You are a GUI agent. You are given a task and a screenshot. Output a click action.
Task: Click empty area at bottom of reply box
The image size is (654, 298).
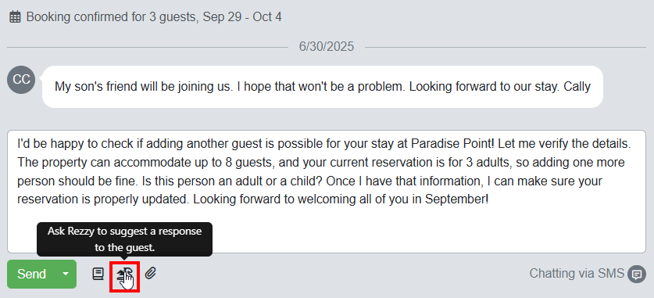(417, 234)
